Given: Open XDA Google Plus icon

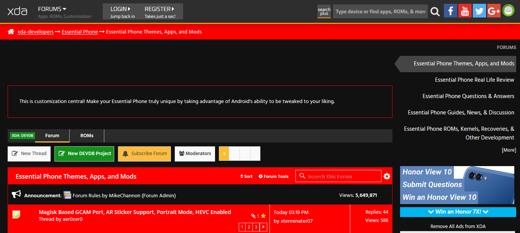Looking at the screenshot, I should point(494,11).
